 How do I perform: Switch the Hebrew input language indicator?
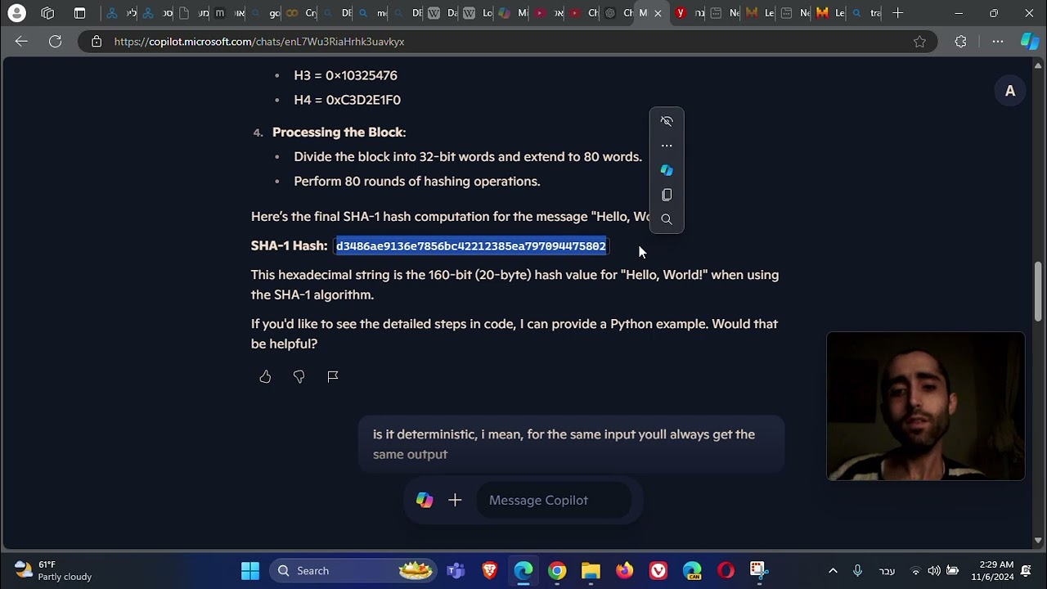(887, 571)
